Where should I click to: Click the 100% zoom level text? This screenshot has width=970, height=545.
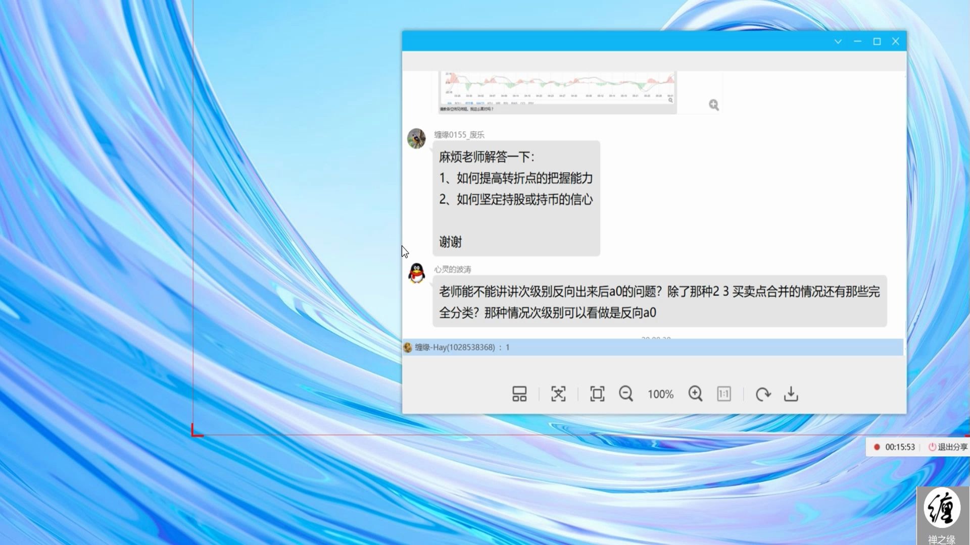(661, 394)
